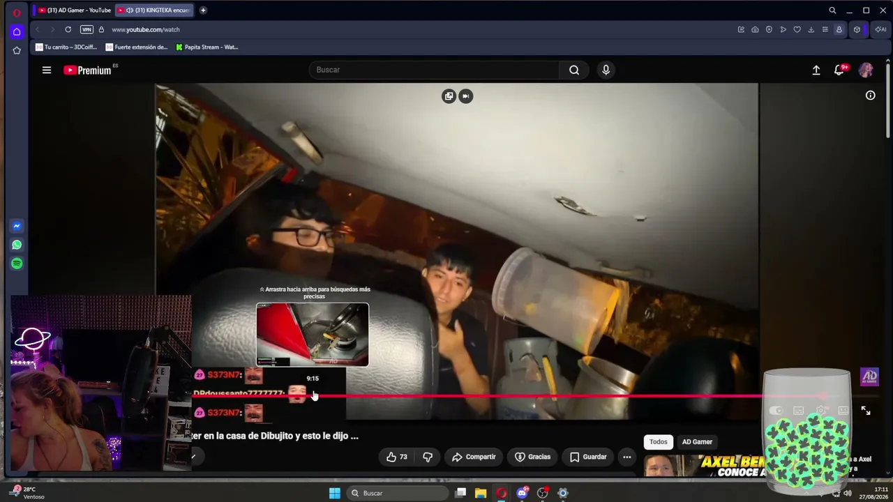Click the YouTube search magnifier button

(574, 70)
